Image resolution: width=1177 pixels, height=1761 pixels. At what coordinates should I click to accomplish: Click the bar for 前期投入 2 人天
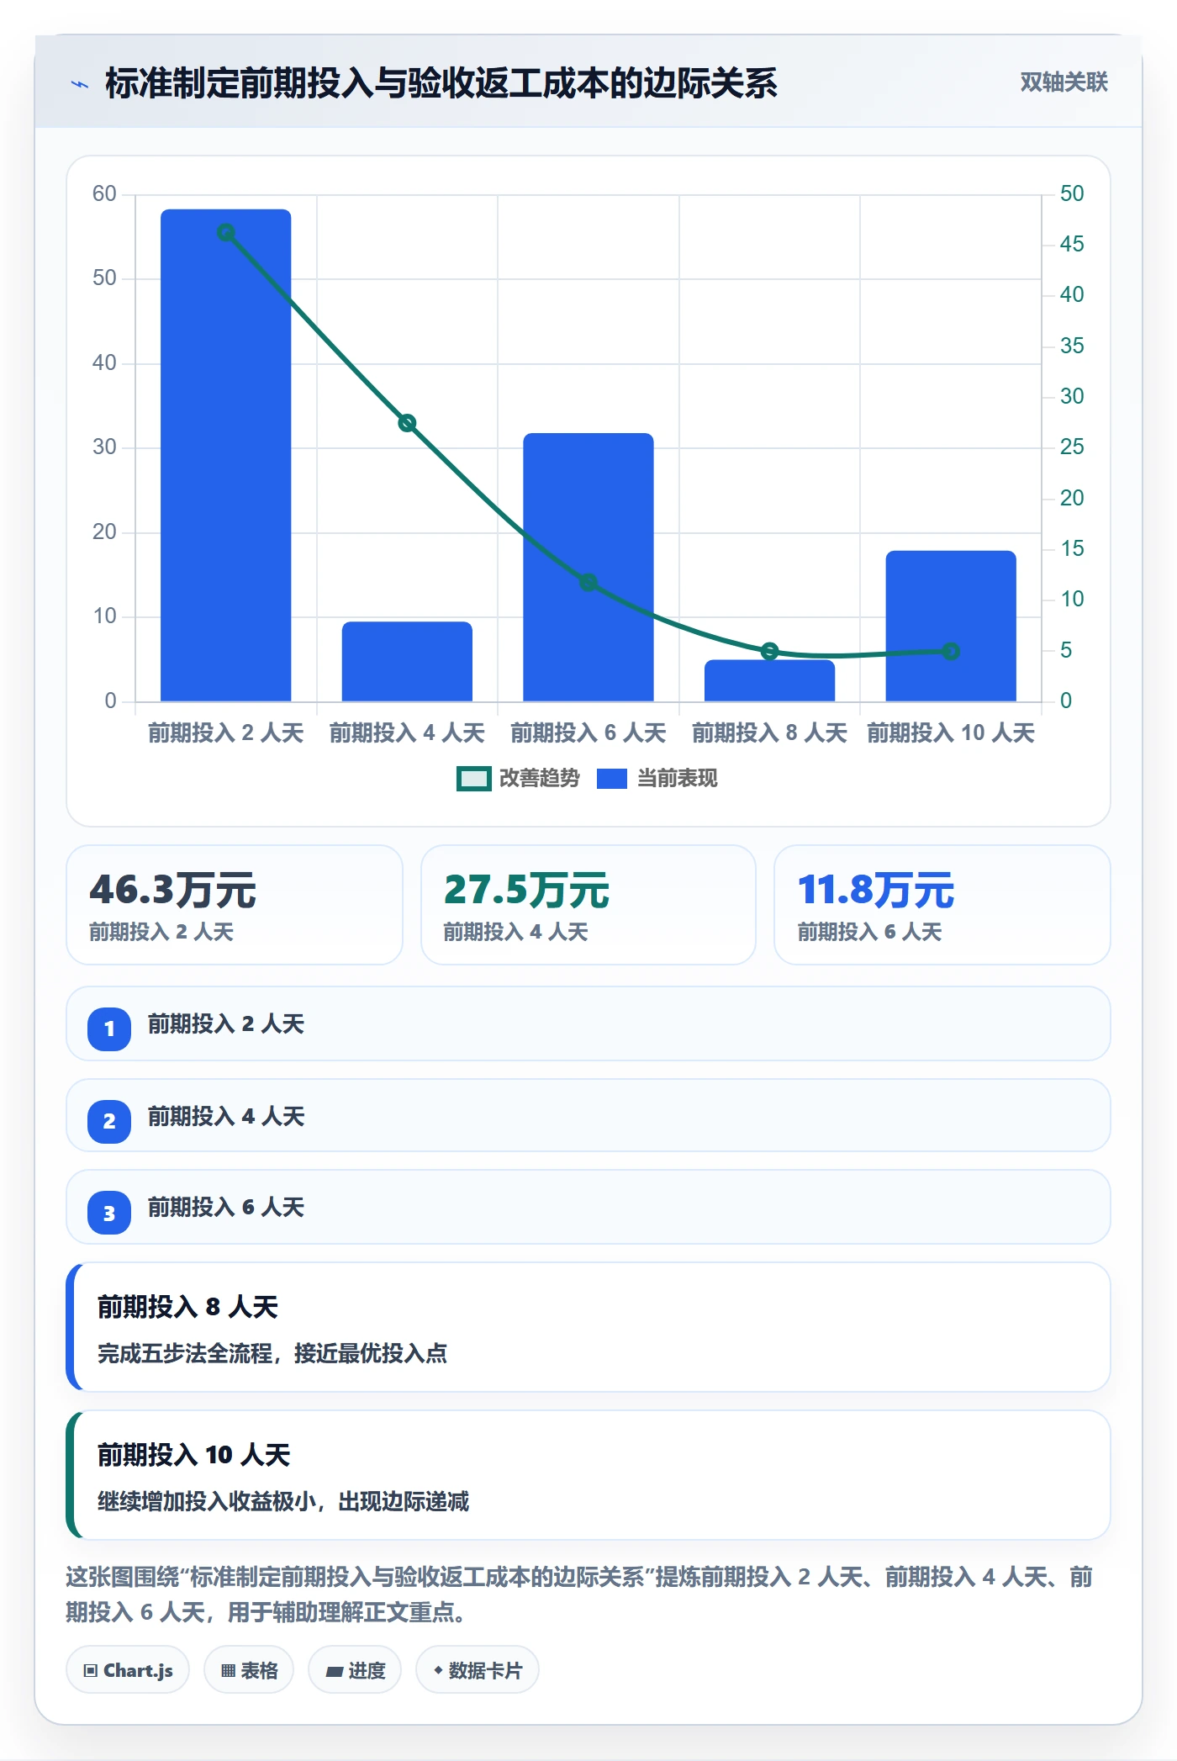226,455
